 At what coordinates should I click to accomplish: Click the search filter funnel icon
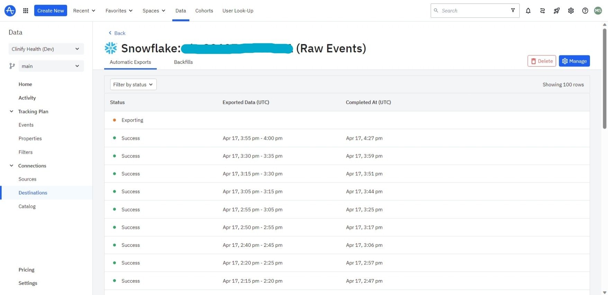coord(513,10)
